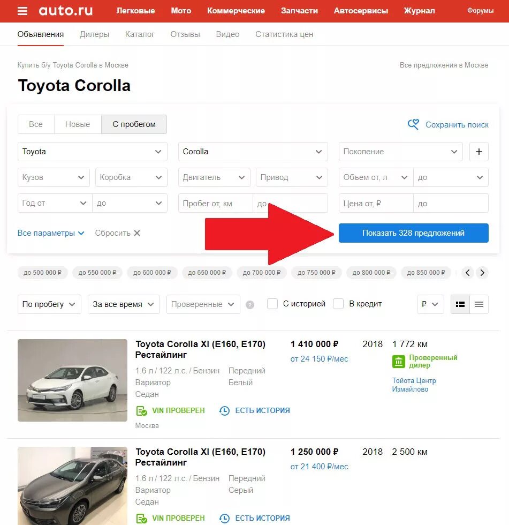Image resolution: width=509 pixels, height=525 pixels.
Task: Select the list view layout icon
Action: 478,304
